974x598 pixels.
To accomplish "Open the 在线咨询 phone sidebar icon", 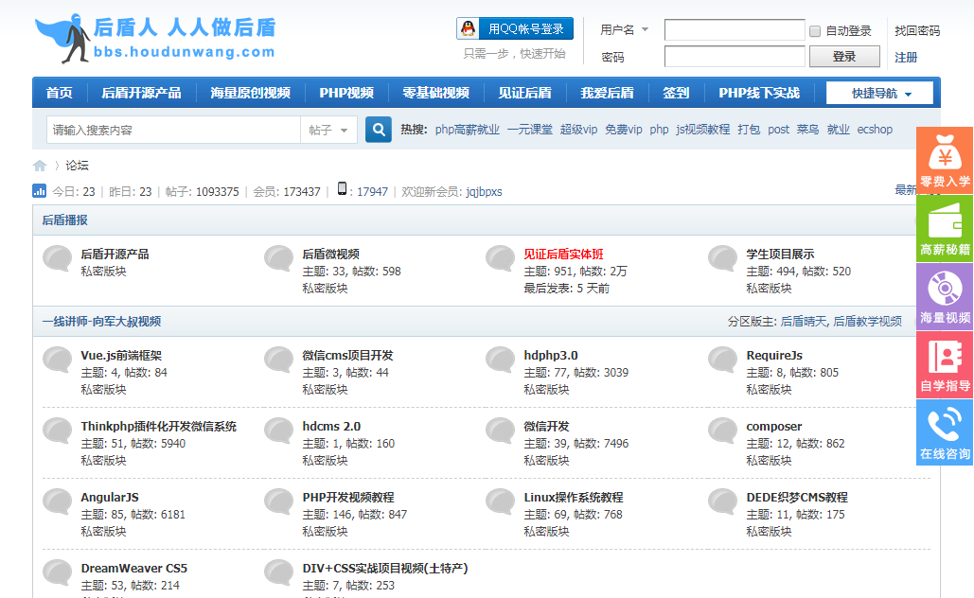I will pyautogui.click(x=945, y=432).
